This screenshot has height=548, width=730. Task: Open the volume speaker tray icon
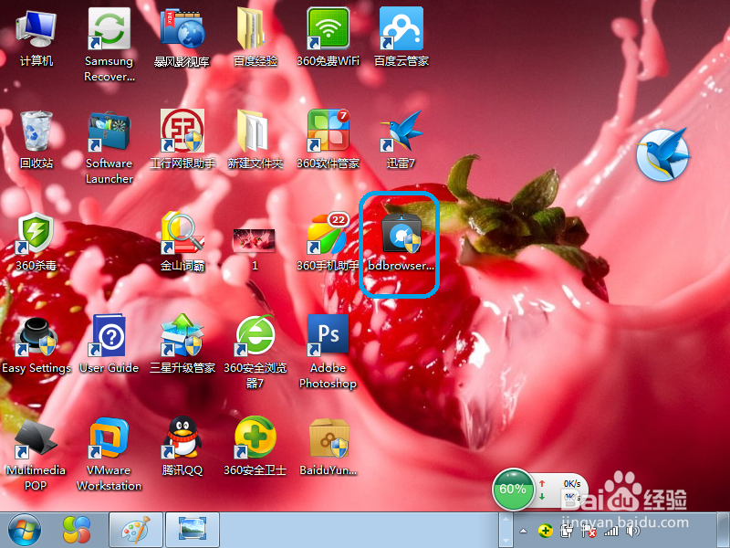(x=633, y=531)
